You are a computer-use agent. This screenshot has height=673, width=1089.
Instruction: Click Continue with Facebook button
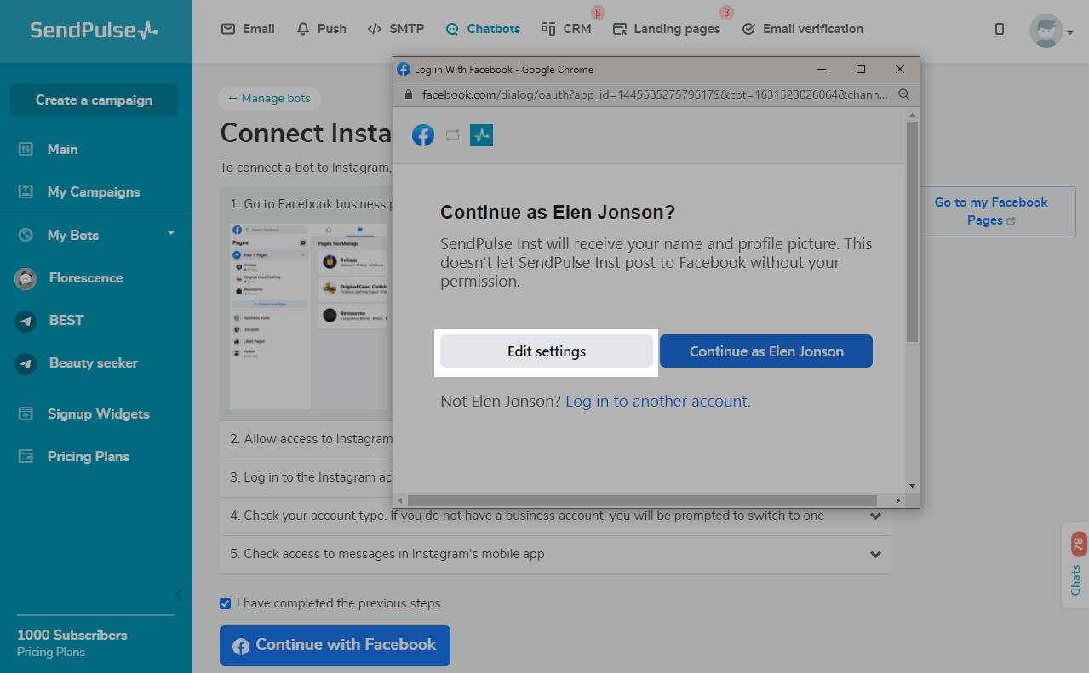335,646
